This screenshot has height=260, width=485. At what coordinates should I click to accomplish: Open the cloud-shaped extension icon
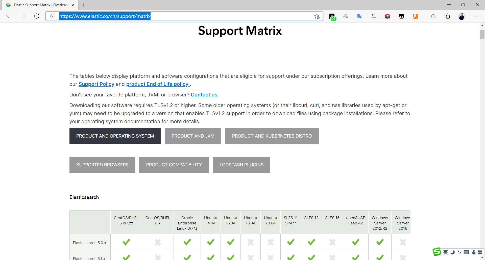(x=346, y=16)
